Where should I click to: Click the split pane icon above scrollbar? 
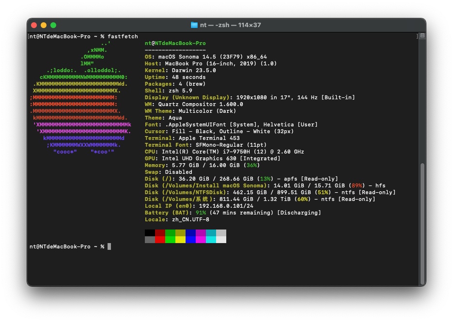(422, 36)
